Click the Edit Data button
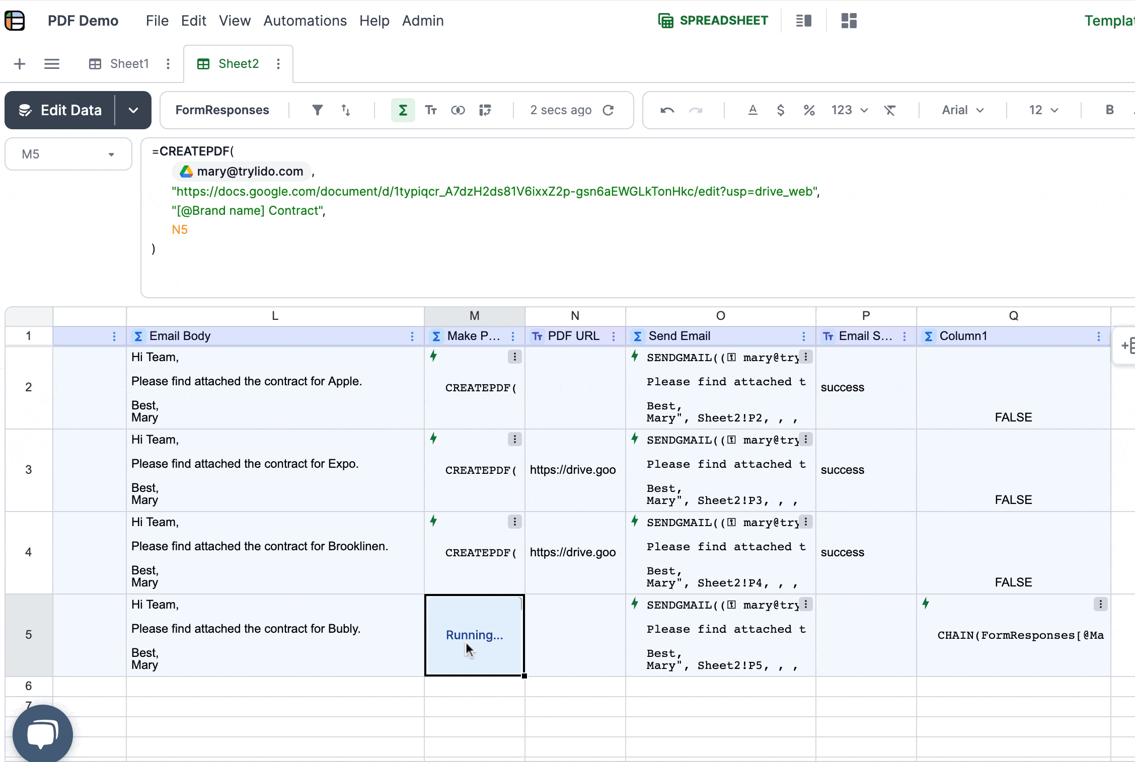1135x762 pixels. pos(60,110)
